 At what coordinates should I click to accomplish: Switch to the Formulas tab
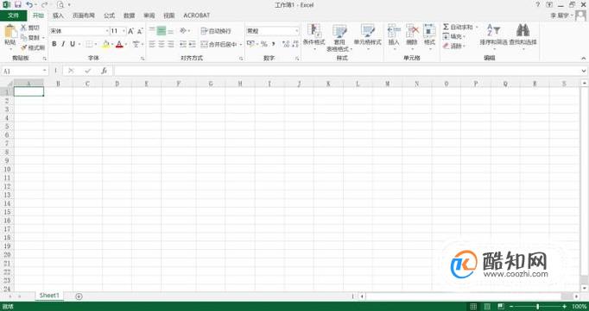pyautogui.click(x=110, y=16)
